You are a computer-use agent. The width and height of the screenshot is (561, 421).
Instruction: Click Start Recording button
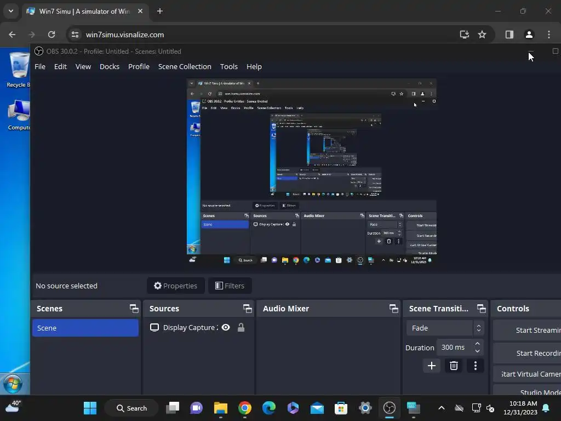pos(527,353)
